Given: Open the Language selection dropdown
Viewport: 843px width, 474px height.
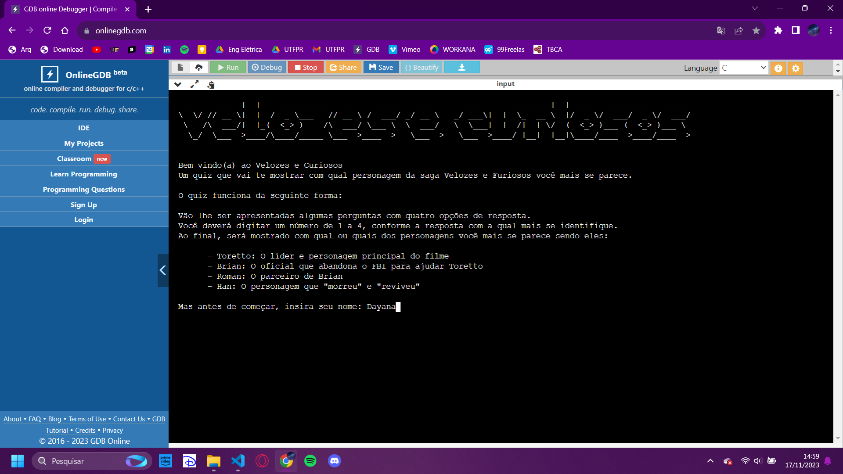Looking at the screenshot, I should (744, 68).
